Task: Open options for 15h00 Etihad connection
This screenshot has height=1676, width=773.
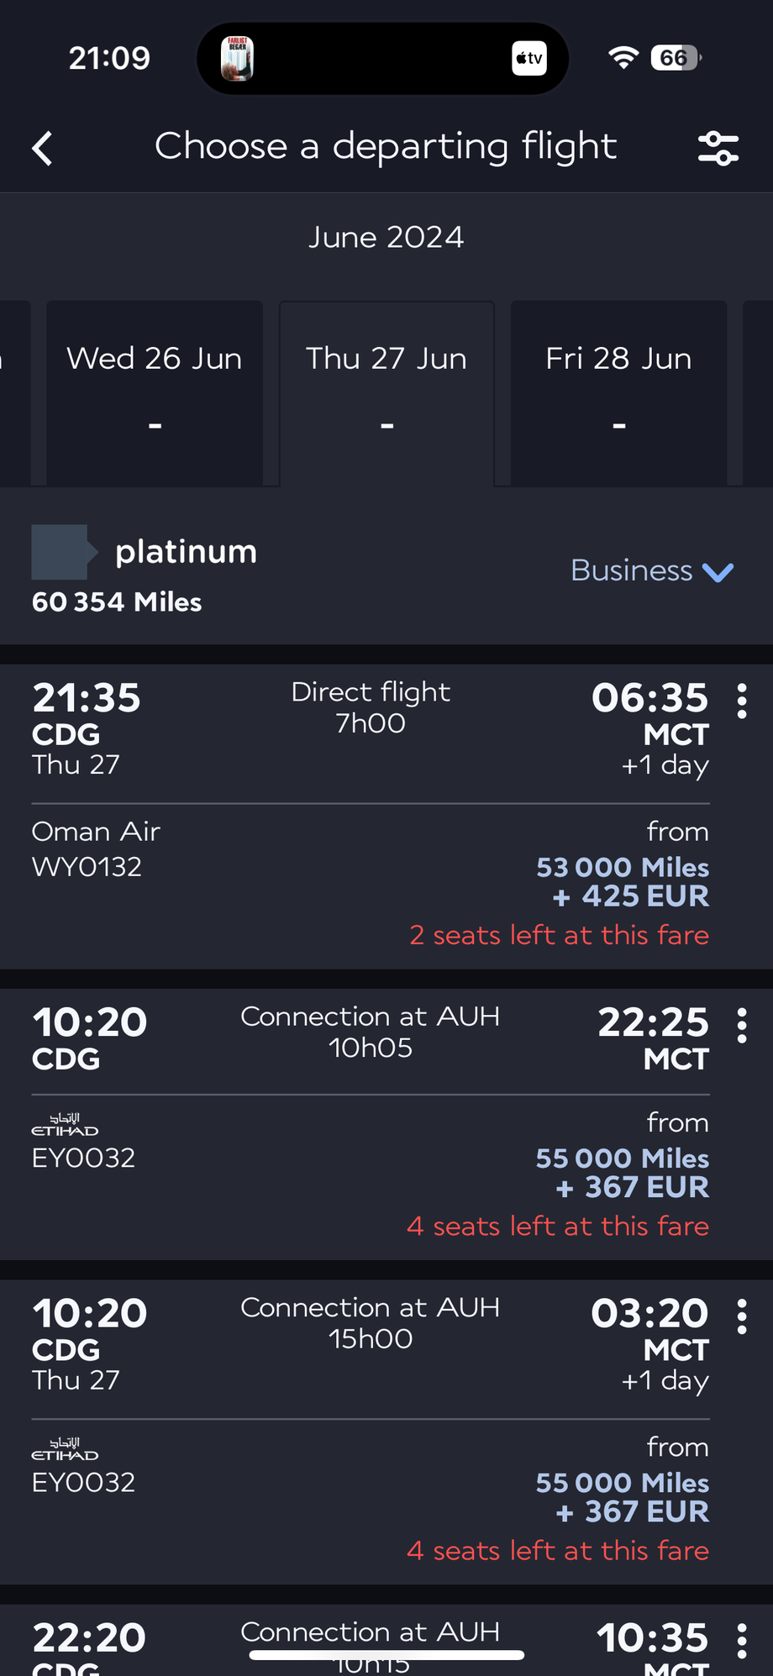Action: (742, 1316)
